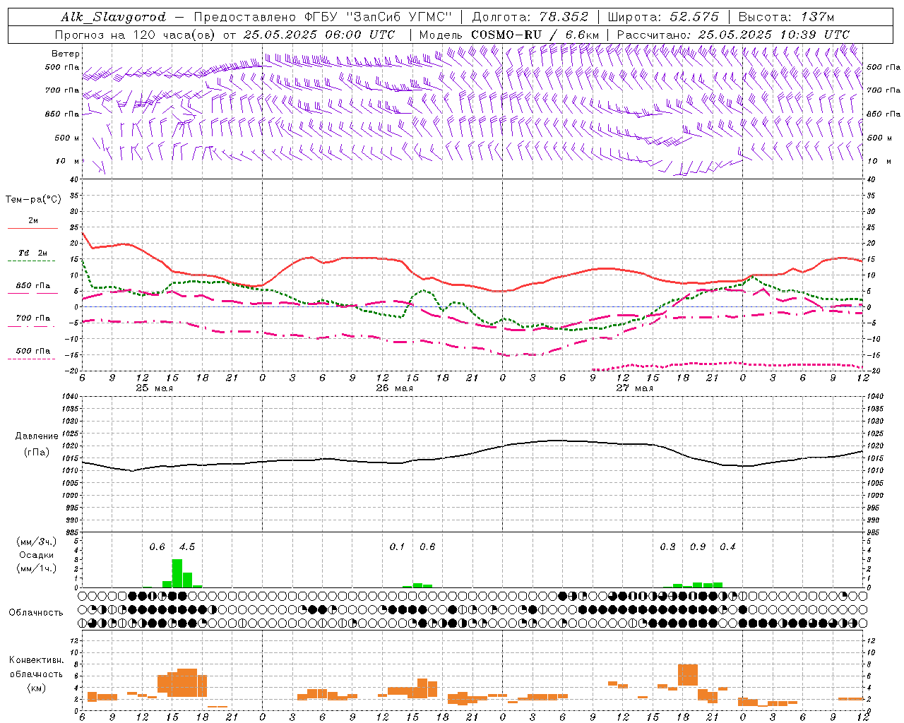
Task: Click the Облачность cloud cover label
Action: click(x=36, y=612)
